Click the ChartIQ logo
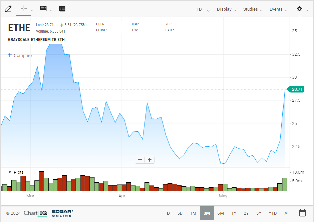 pyautogui.click(x=36, y=213)
